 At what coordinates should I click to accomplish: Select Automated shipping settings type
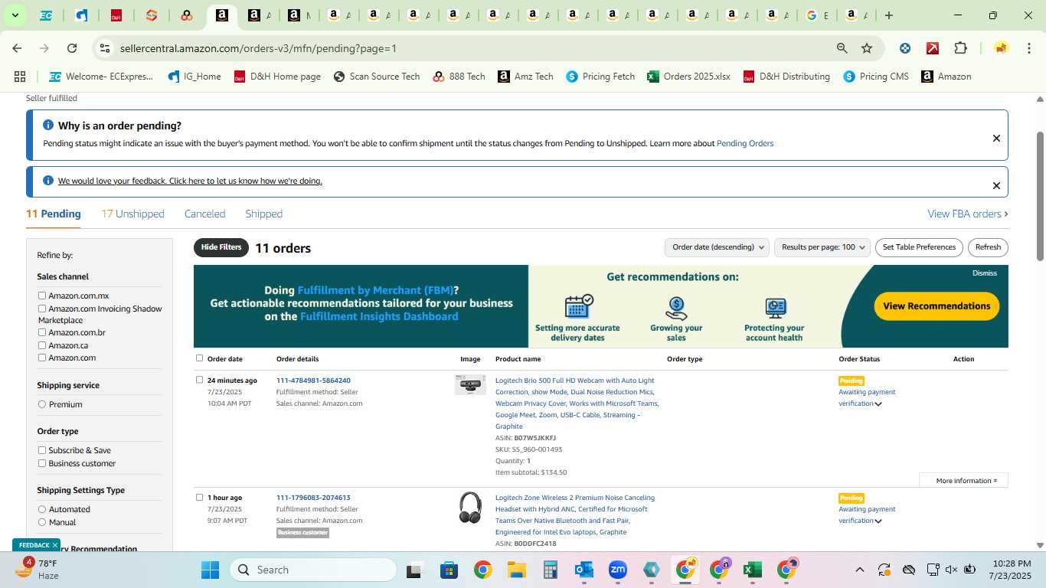pyautogui.click(x=42, y=509)
